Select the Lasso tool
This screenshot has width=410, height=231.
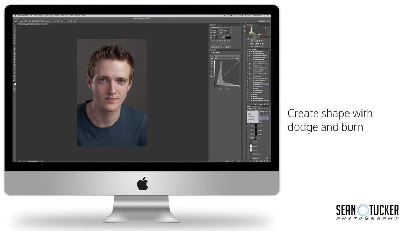[14, 32]
